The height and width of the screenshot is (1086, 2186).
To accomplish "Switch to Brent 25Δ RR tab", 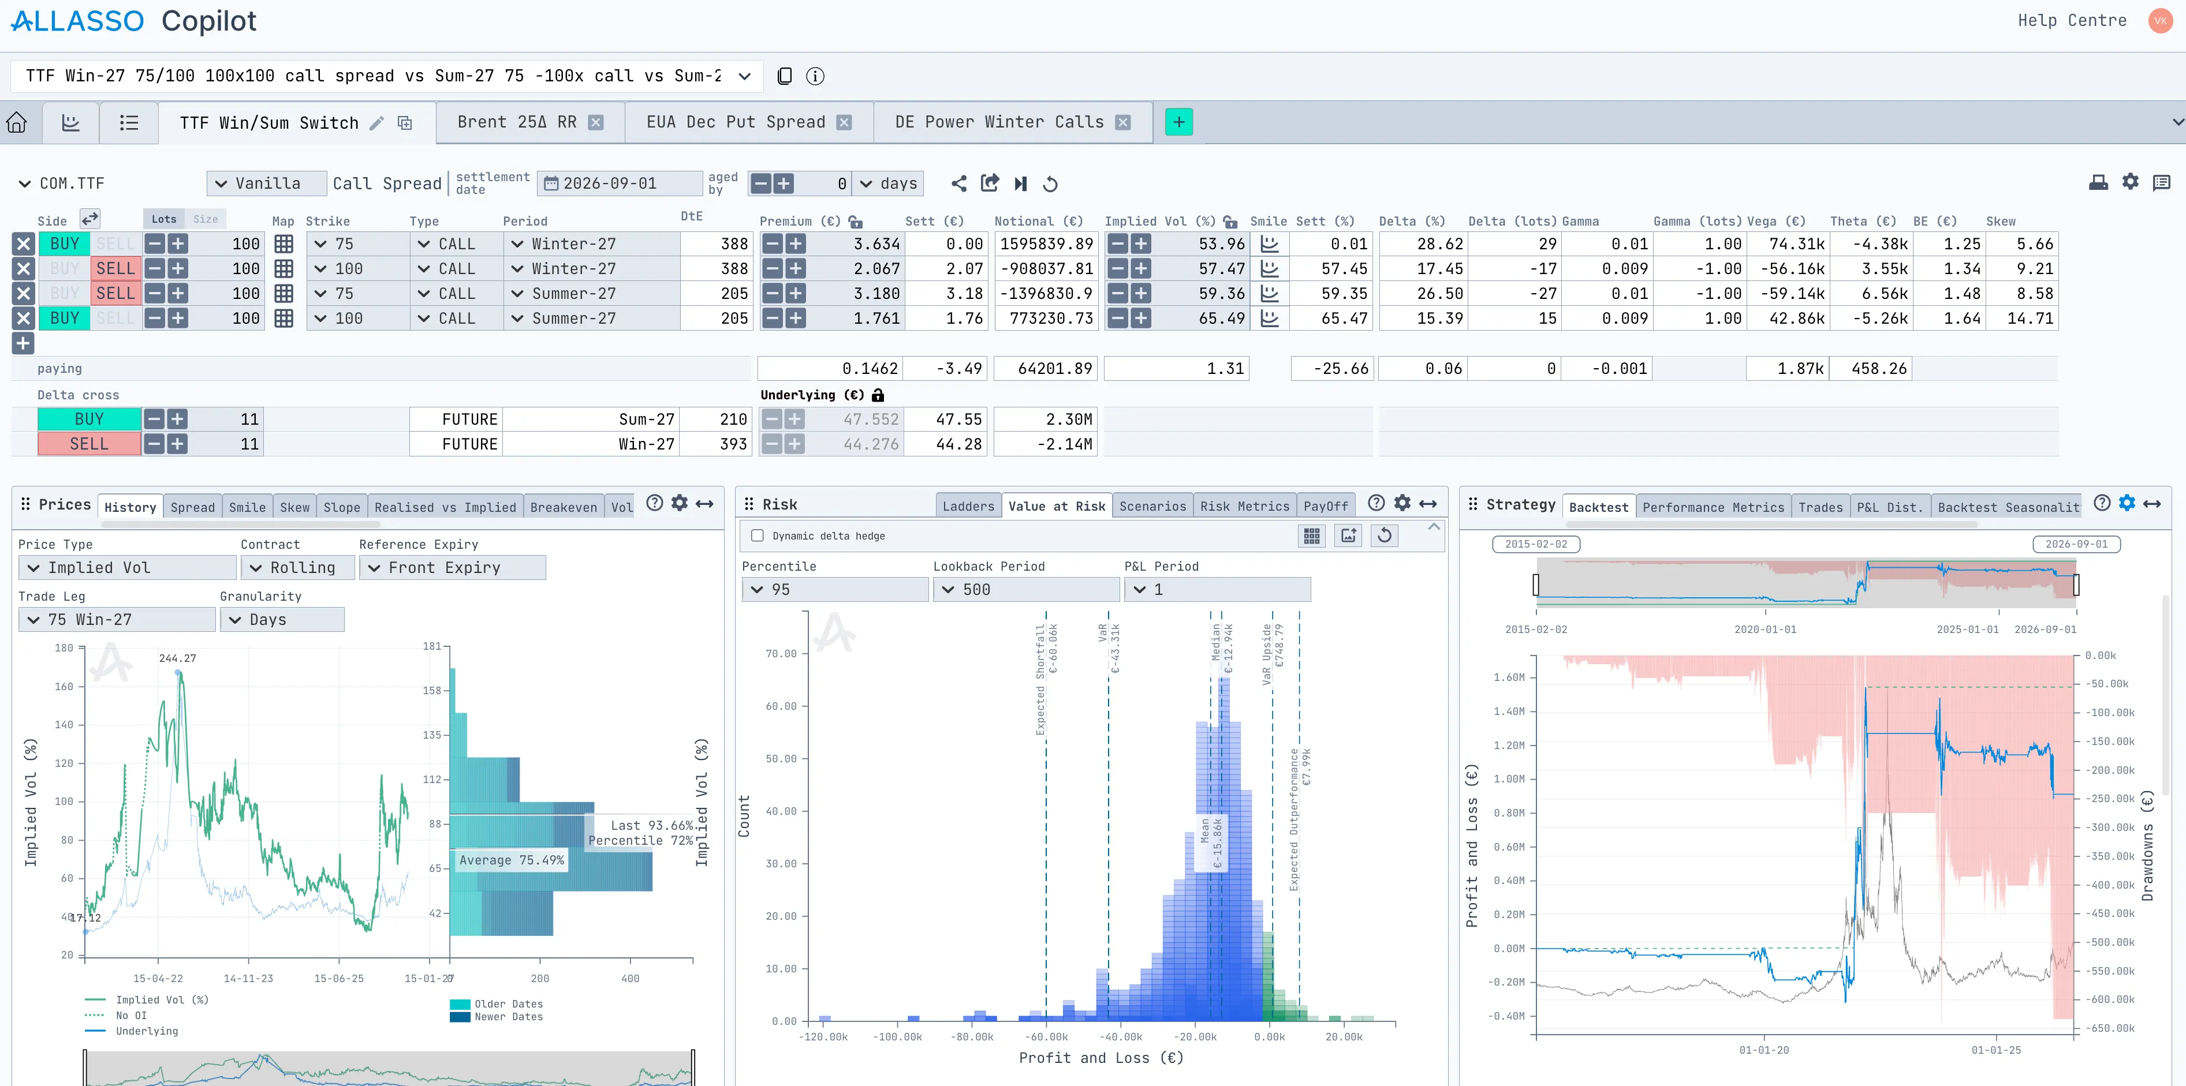I will pyautogui.click(x=517, y=122).
